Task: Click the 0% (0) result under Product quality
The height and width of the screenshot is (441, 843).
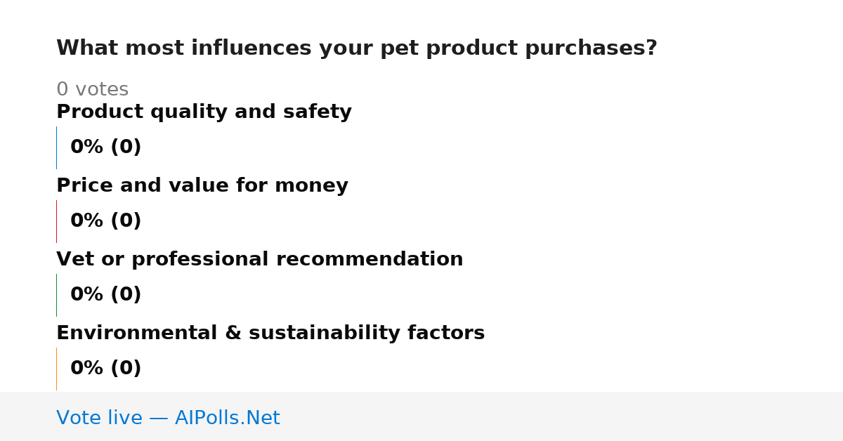Action: pos(105,147)
